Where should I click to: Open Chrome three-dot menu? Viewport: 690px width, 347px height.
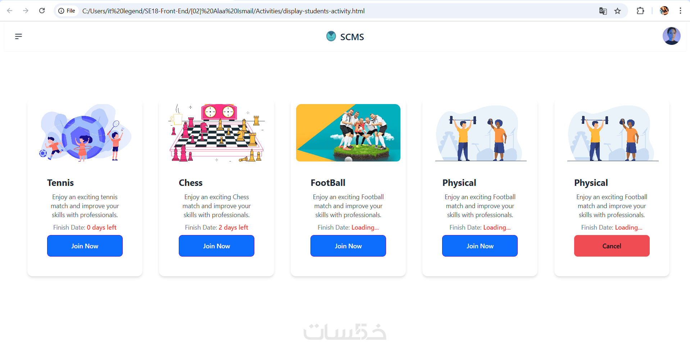click(680, 11)
